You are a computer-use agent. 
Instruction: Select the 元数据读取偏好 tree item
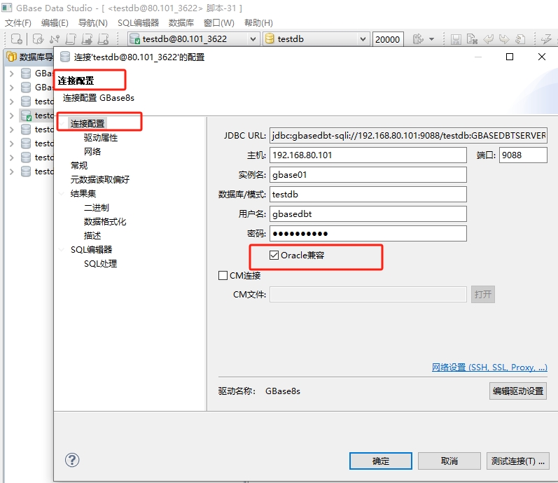click(100, 179)
